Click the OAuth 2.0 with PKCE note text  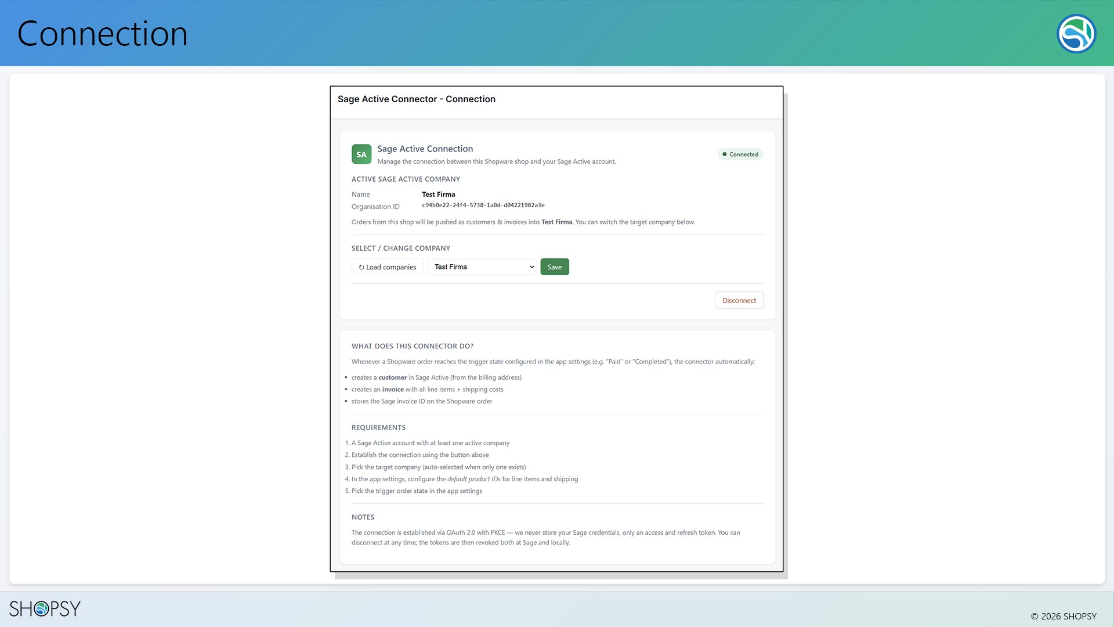click(546, 538)
